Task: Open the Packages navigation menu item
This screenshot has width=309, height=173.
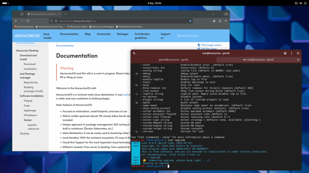Action: click(x=122, y=34)
